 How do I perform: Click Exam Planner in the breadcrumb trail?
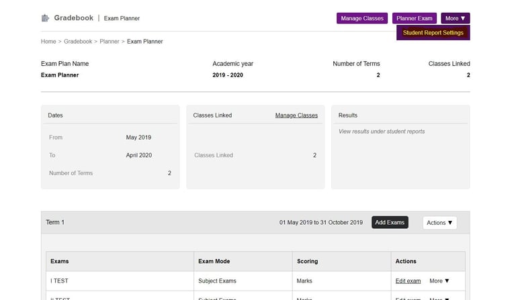click(144, 42)
